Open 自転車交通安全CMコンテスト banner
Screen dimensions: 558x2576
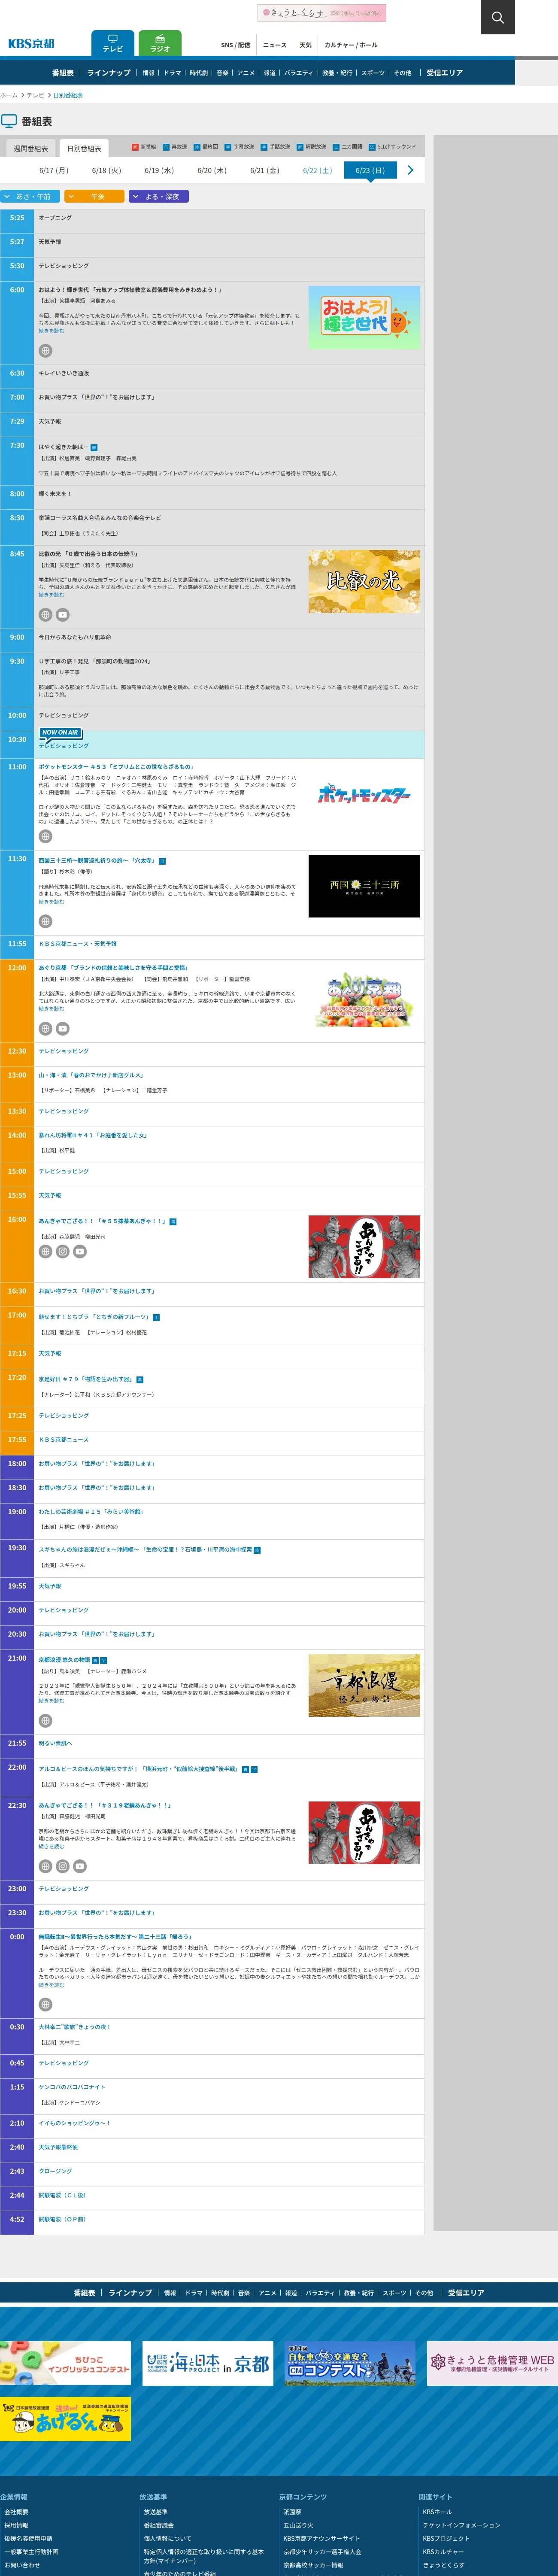[350, 2363]
